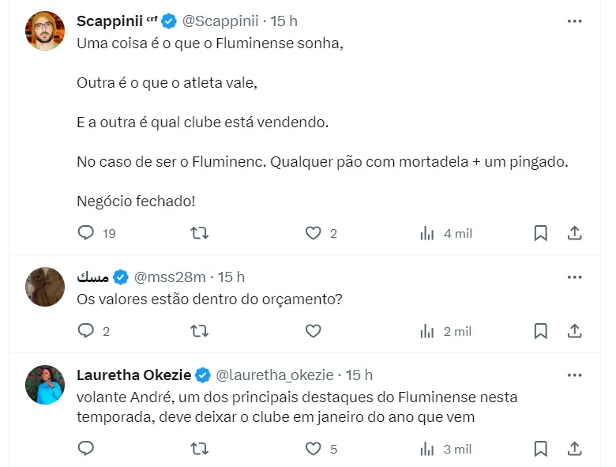View analytics on Scappinii's tweet
The image size is (616, 467).
tap(427, 233)
